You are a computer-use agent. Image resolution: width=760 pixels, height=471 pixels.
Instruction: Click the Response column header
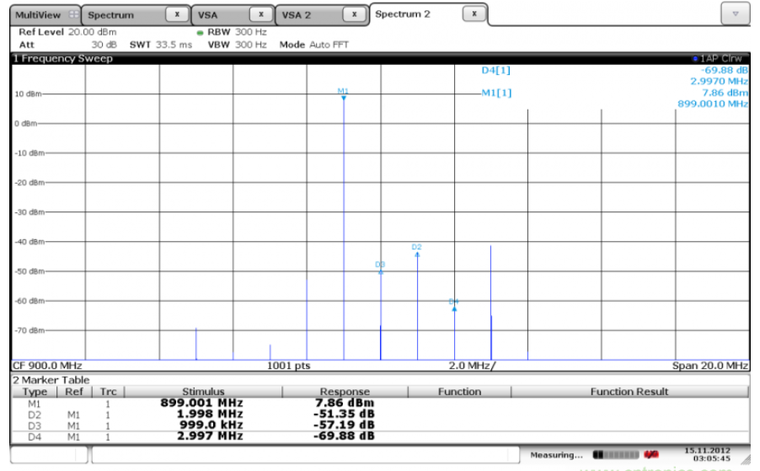[345, 392]
